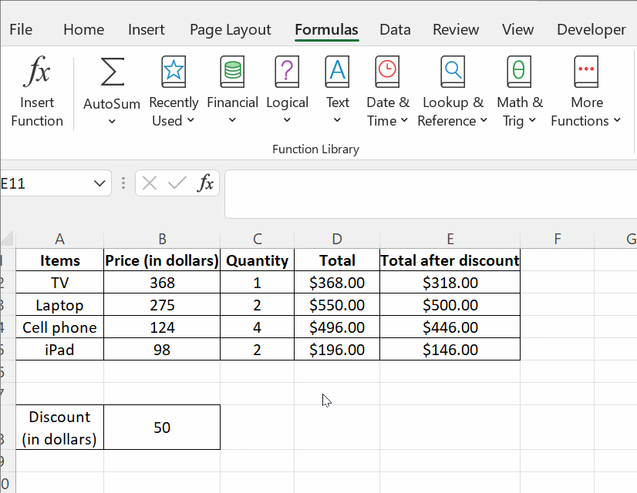
Task: Open the Insert Function dialog
Action: [x=36, y=89]
